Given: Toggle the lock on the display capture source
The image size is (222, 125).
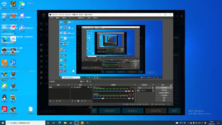Looking at the screenshot, I should (91, 87).
